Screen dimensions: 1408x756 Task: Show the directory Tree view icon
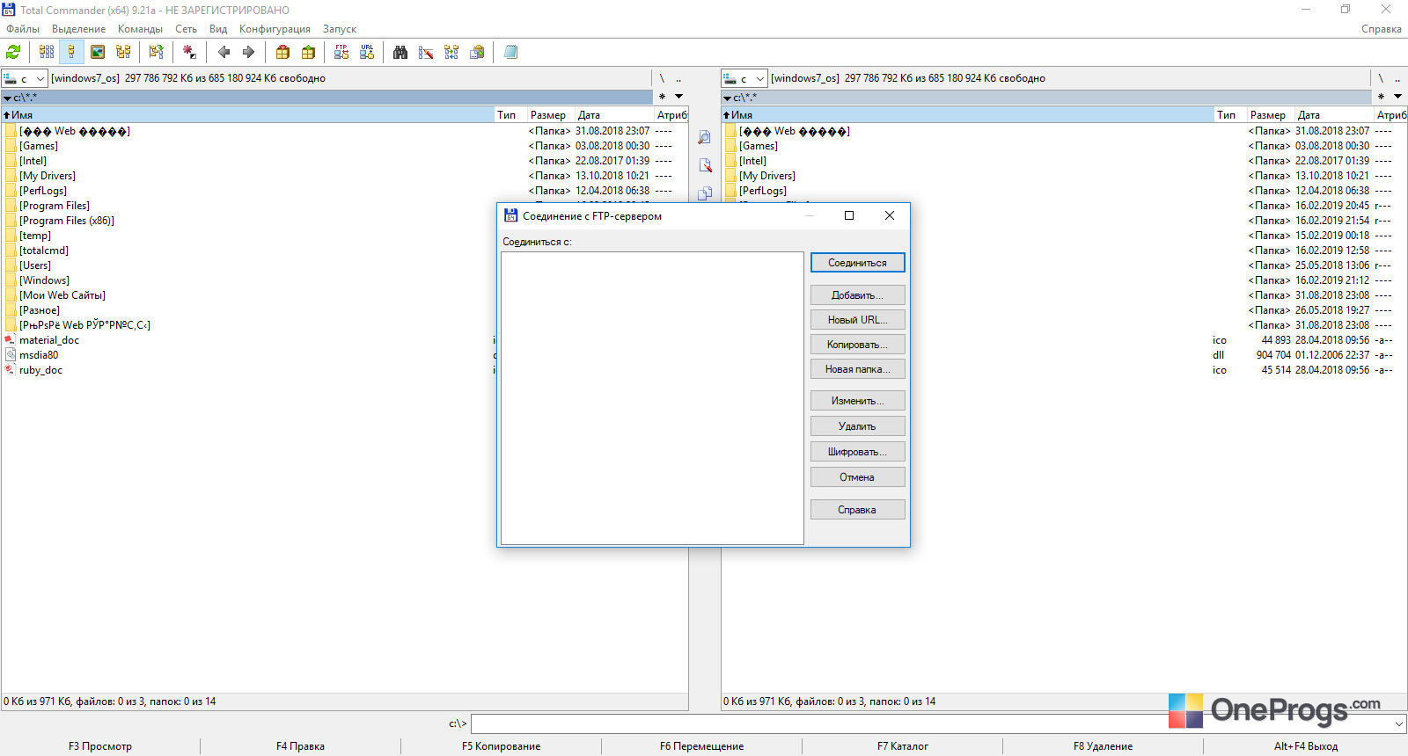pyautogui.click(x=123, y=52)
